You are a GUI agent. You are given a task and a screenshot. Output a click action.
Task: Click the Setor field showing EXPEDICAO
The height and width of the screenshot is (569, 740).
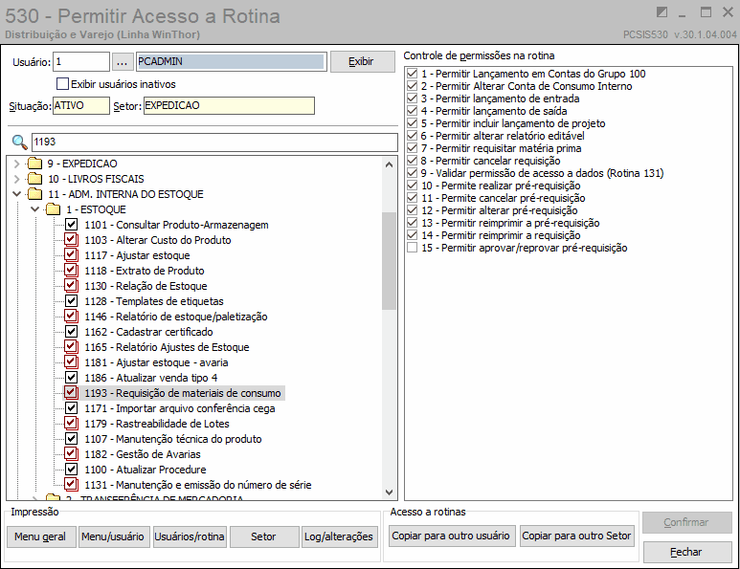[x=229, y=105]
